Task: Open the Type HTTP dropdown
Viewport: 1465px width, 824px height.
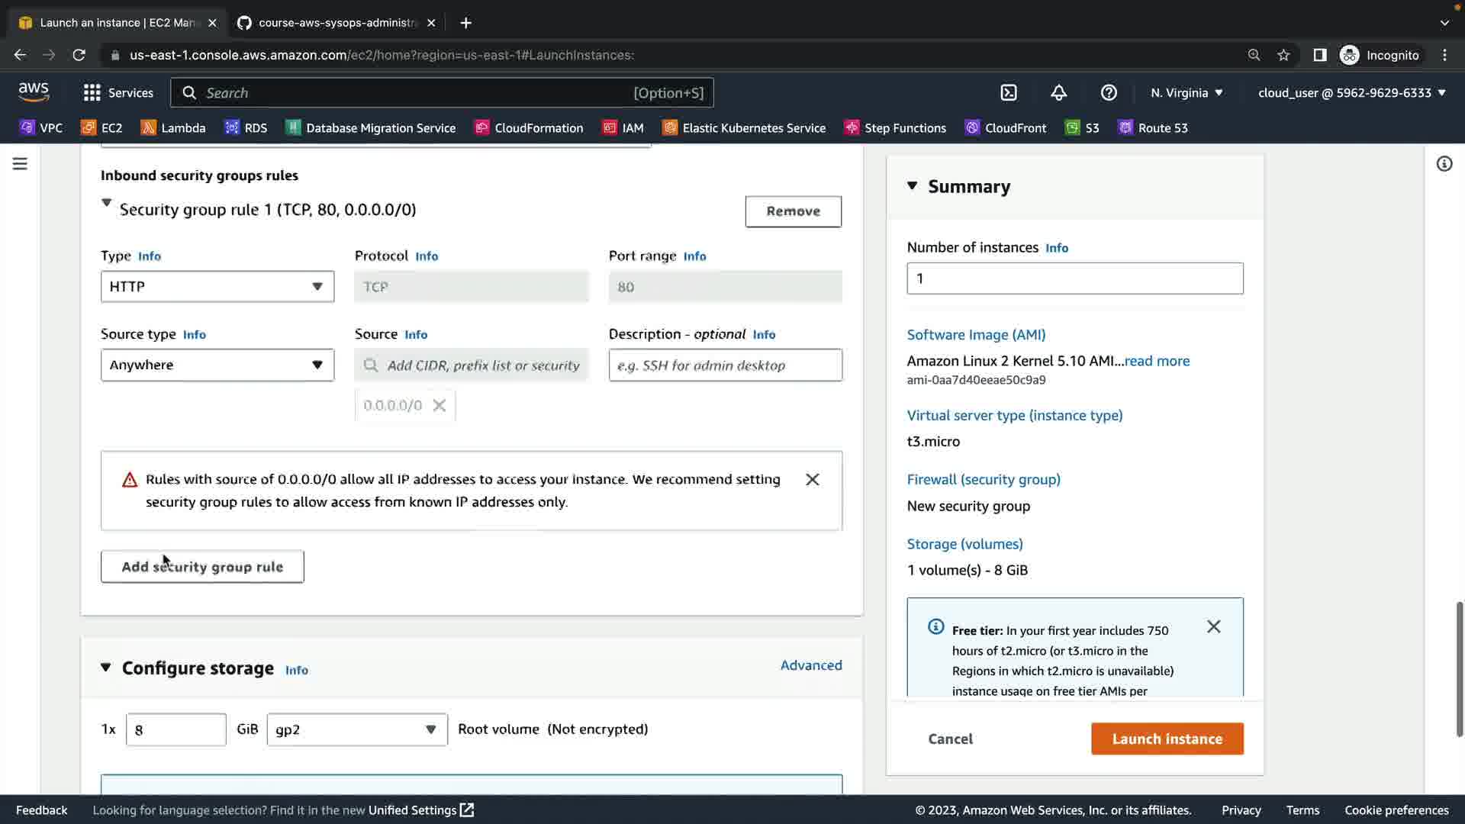Action: click(x=217, y=287)
